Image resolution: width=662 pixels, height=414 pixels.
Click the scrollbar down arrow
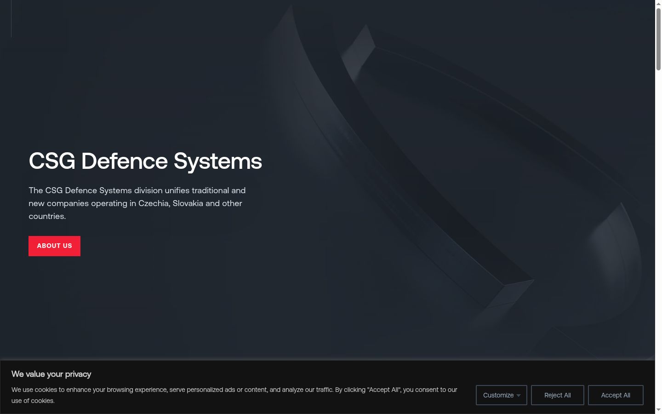pos(658,410)
